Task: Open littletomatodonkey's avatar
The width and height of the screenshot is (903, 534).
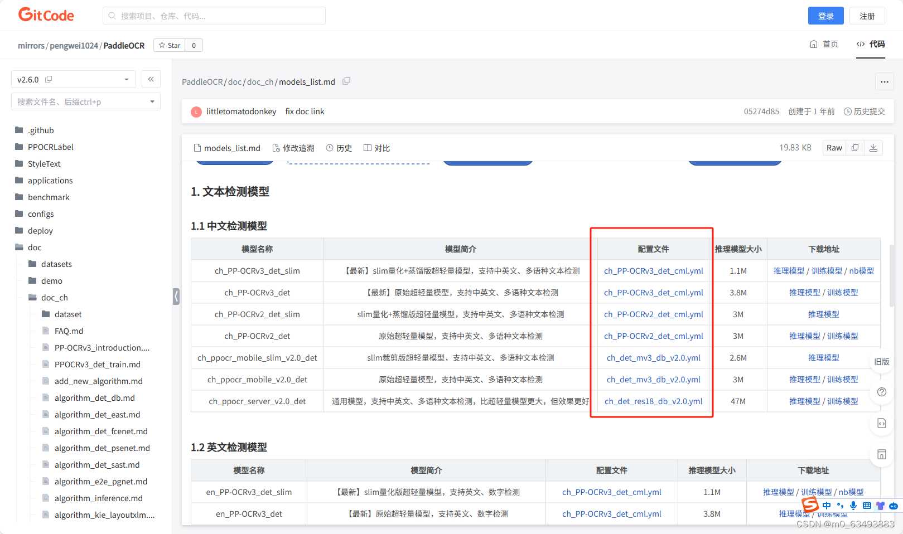Action: coord(196,111)
